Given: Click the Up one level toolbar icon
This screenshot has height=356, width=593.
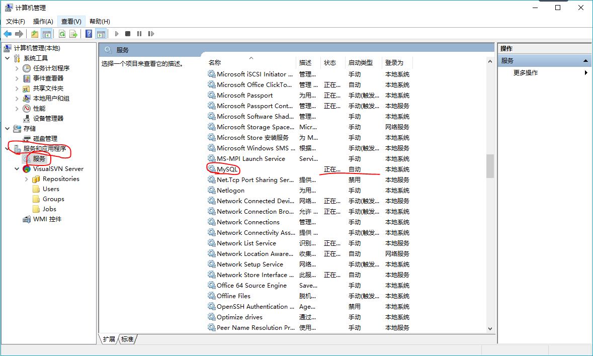Looking at the screenshot, I should click(x=34, y=34).
